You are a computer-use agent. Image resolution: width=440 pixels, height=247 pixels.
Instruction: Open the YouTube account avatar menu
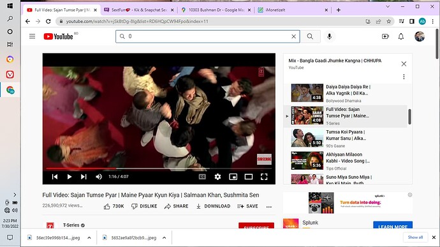420,36
